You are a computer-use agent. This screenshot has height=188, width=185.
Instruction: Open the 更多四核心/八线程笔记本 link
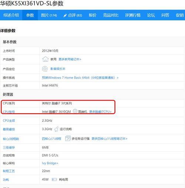(x=110, y=138)
